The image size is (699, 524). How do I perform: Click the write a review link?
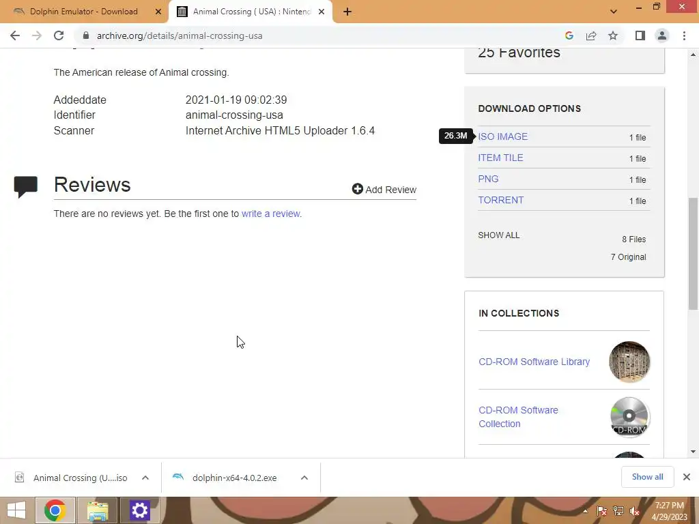271,214
